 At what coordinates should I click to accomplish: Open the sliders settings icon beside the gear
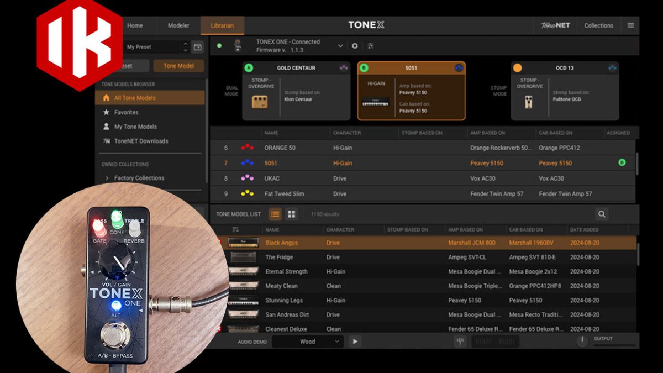[370, 46]
